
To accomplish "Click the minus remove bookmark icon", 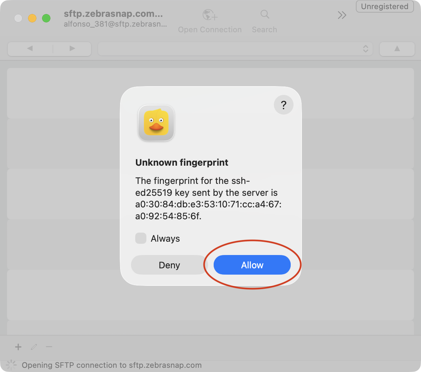I will [49, 347].
